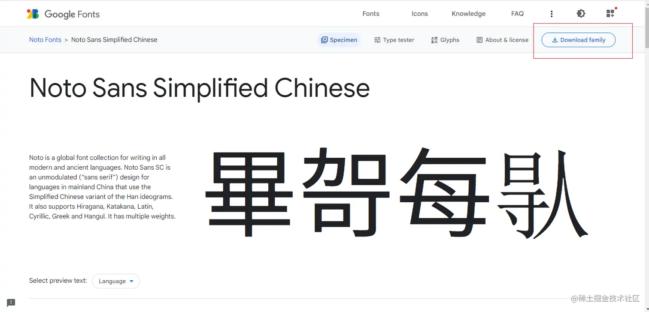Open the selected families grid icon
The width and height of the screenshot is (649, 312).
tap(610, 14)
